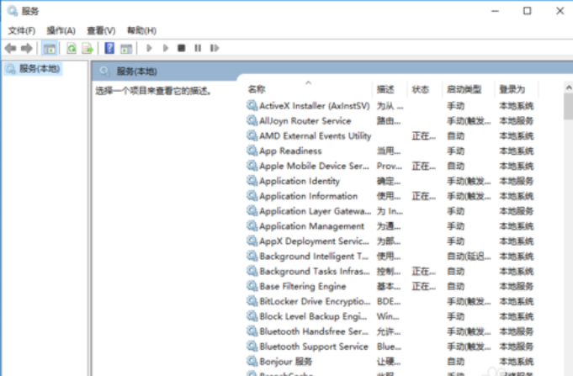The width and height of the screenshot is (573, 376).
Task: Refresh the services list
Action: tap(72, 49)
